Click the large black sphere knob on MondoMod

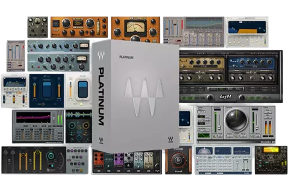pos(236,121)
